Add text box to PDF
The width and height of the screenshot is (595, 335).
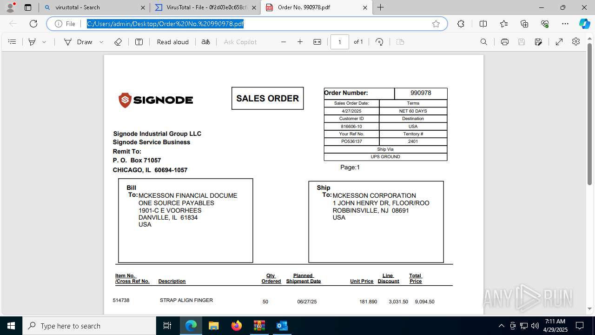[x=139, y=42]
